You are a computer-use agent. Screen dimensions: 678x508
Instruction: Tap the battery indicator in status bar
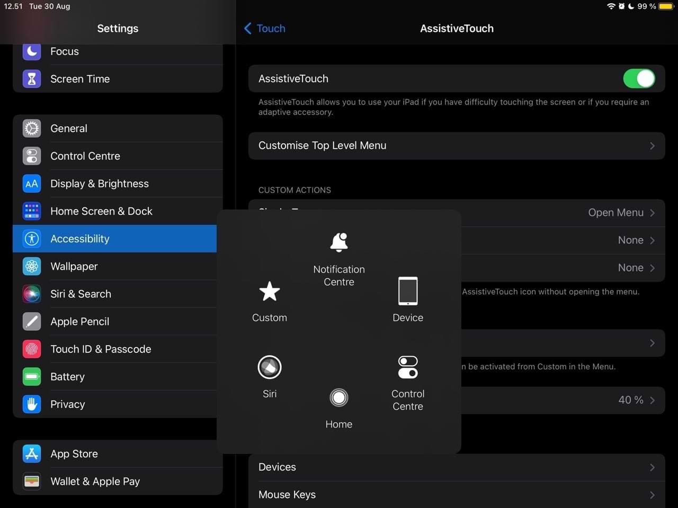666,6
